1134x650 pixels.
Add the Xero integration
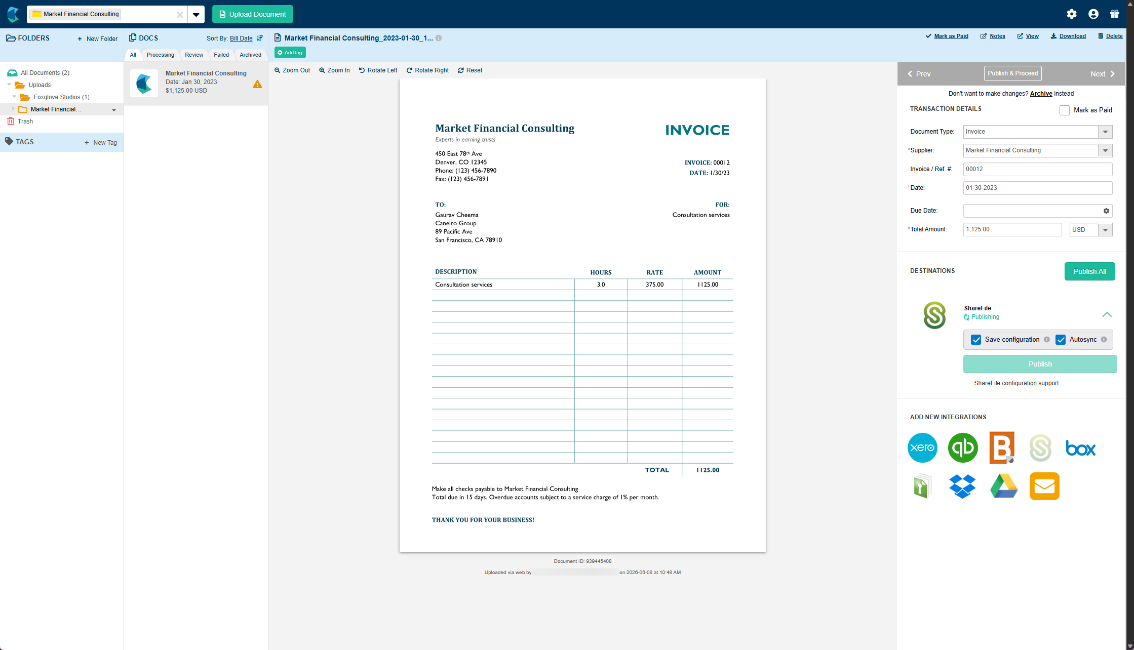pos(922,448)
